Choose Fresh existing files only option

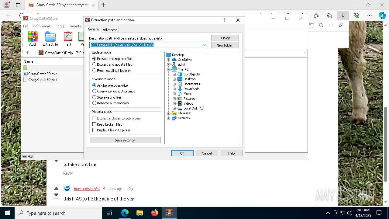(x=112, y=71)
